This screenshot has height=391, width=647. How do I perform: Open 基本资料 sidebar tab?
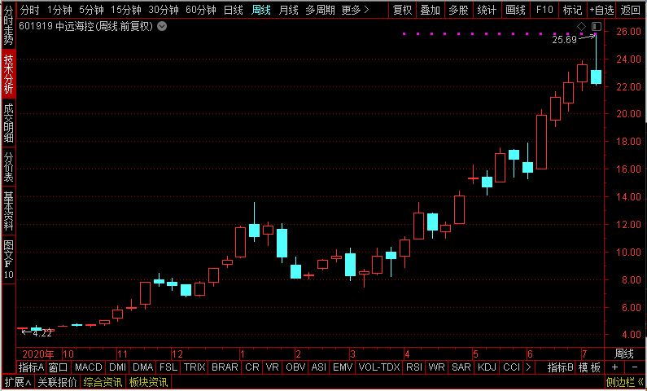coord(9,211)
